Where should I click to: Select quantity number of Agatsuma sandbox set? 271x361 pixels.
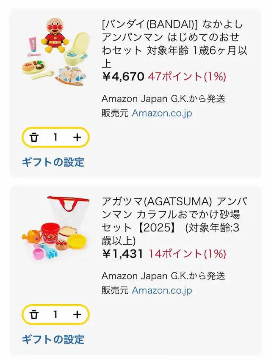(x=55, y=314)
